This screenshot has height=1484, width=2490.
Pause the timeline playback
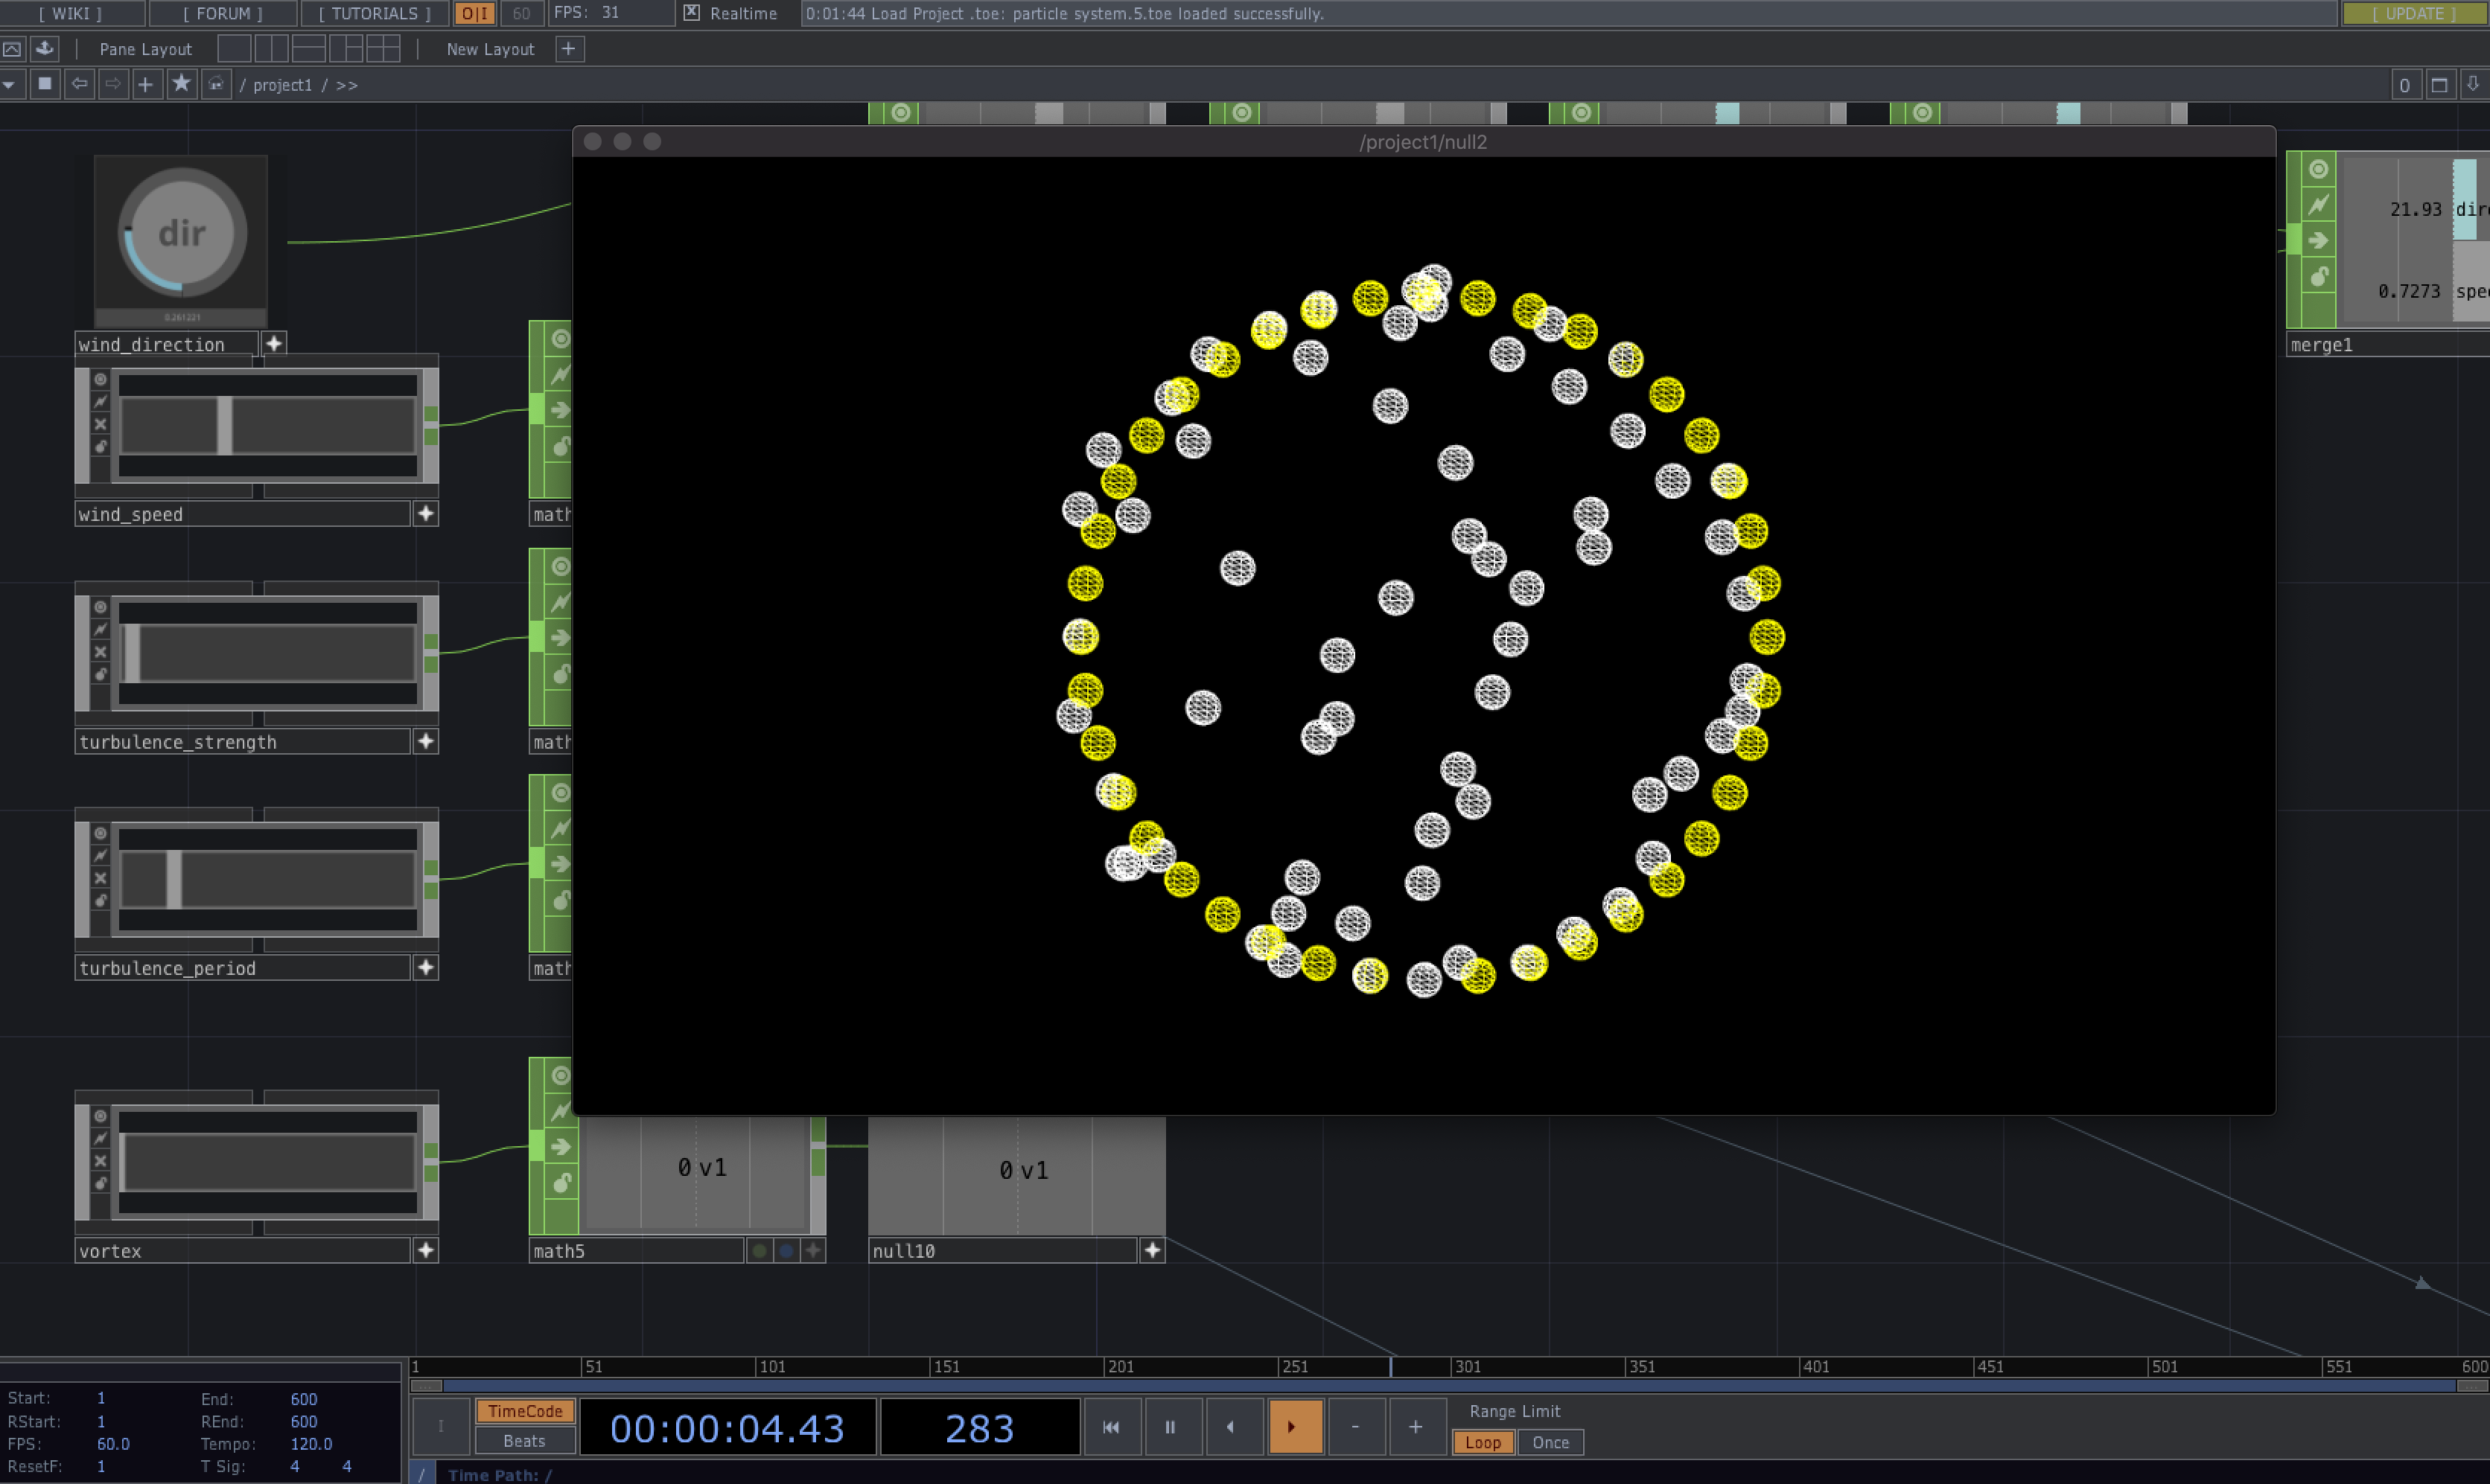coord(1170,1427)
